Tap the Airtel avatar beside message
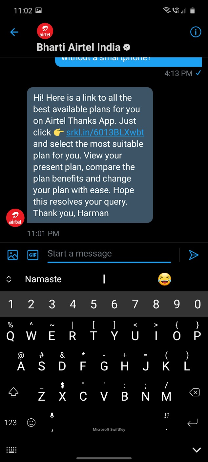 tap(15, 218)
